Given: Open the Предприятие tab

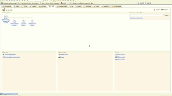Looking at the screenshot, I should tap(6, 7).
